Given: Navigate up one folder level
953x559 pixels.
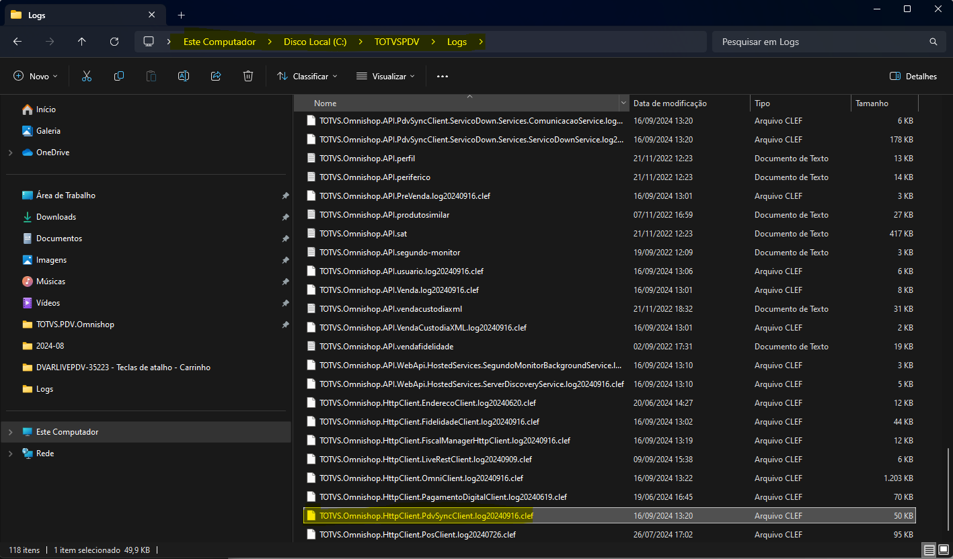Looking at the screenshot, I should 82,42.
